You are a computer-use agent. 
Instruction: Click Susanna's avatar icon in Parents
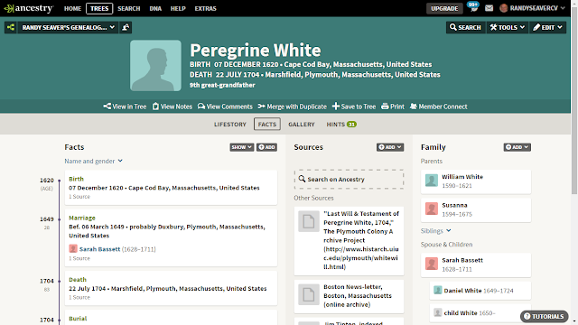[x=432, y=209]
